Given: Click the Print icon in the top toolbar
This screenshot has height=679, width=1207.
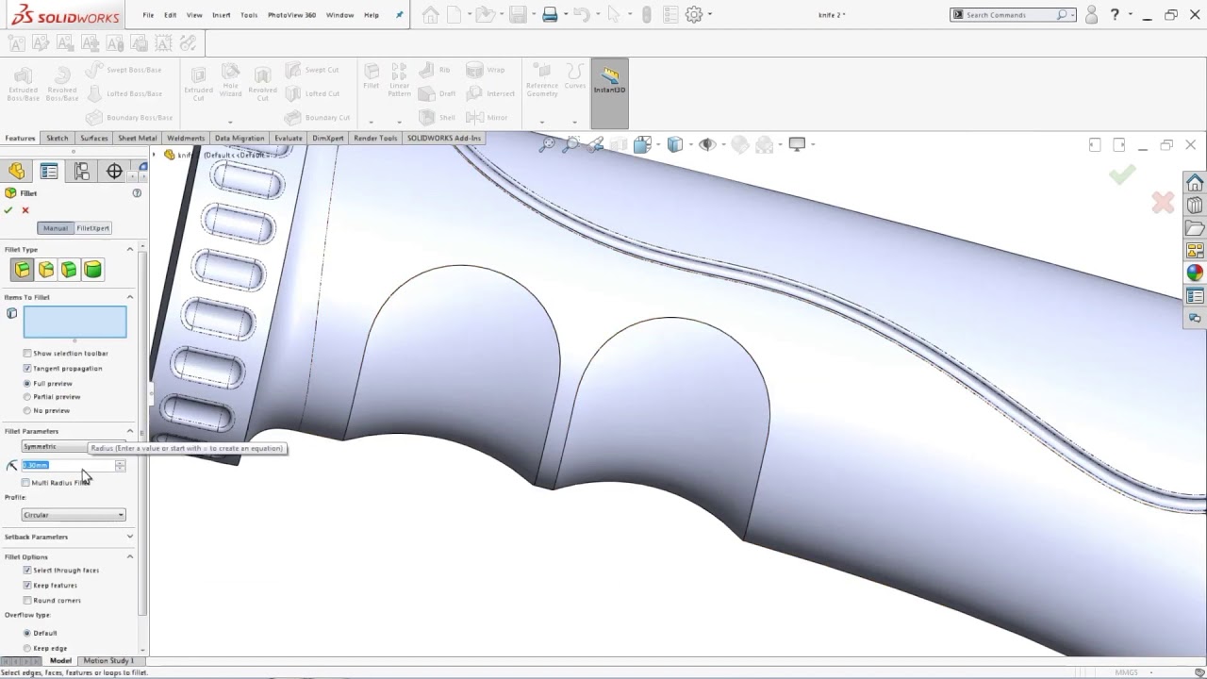Looking at the screenshot, I should 550,15.
